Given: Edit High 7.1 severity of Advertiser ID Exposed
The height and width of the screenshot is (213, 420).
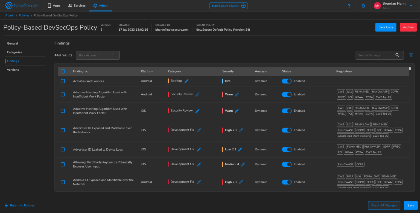Looking at the screenshot, I should coord(241,130).
